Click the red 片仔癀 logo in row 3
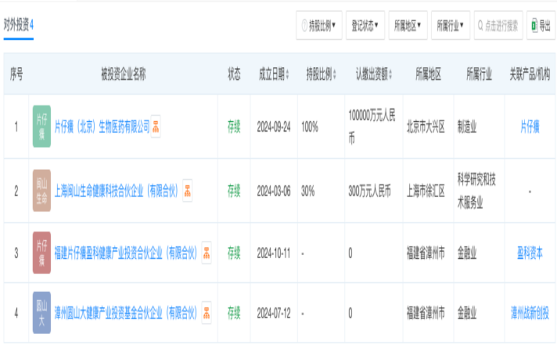This screenshot has width=557, height=359. [x=42, y=253]
